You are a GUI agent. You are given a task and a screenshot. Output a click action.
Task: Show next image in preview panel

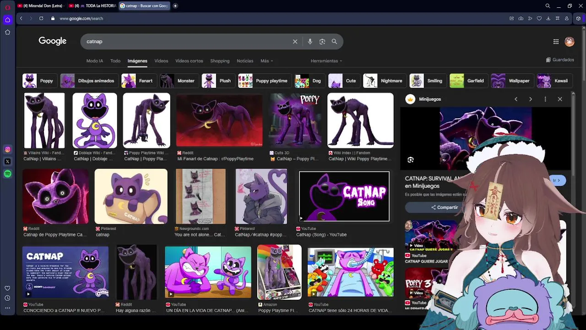[531, 99]
